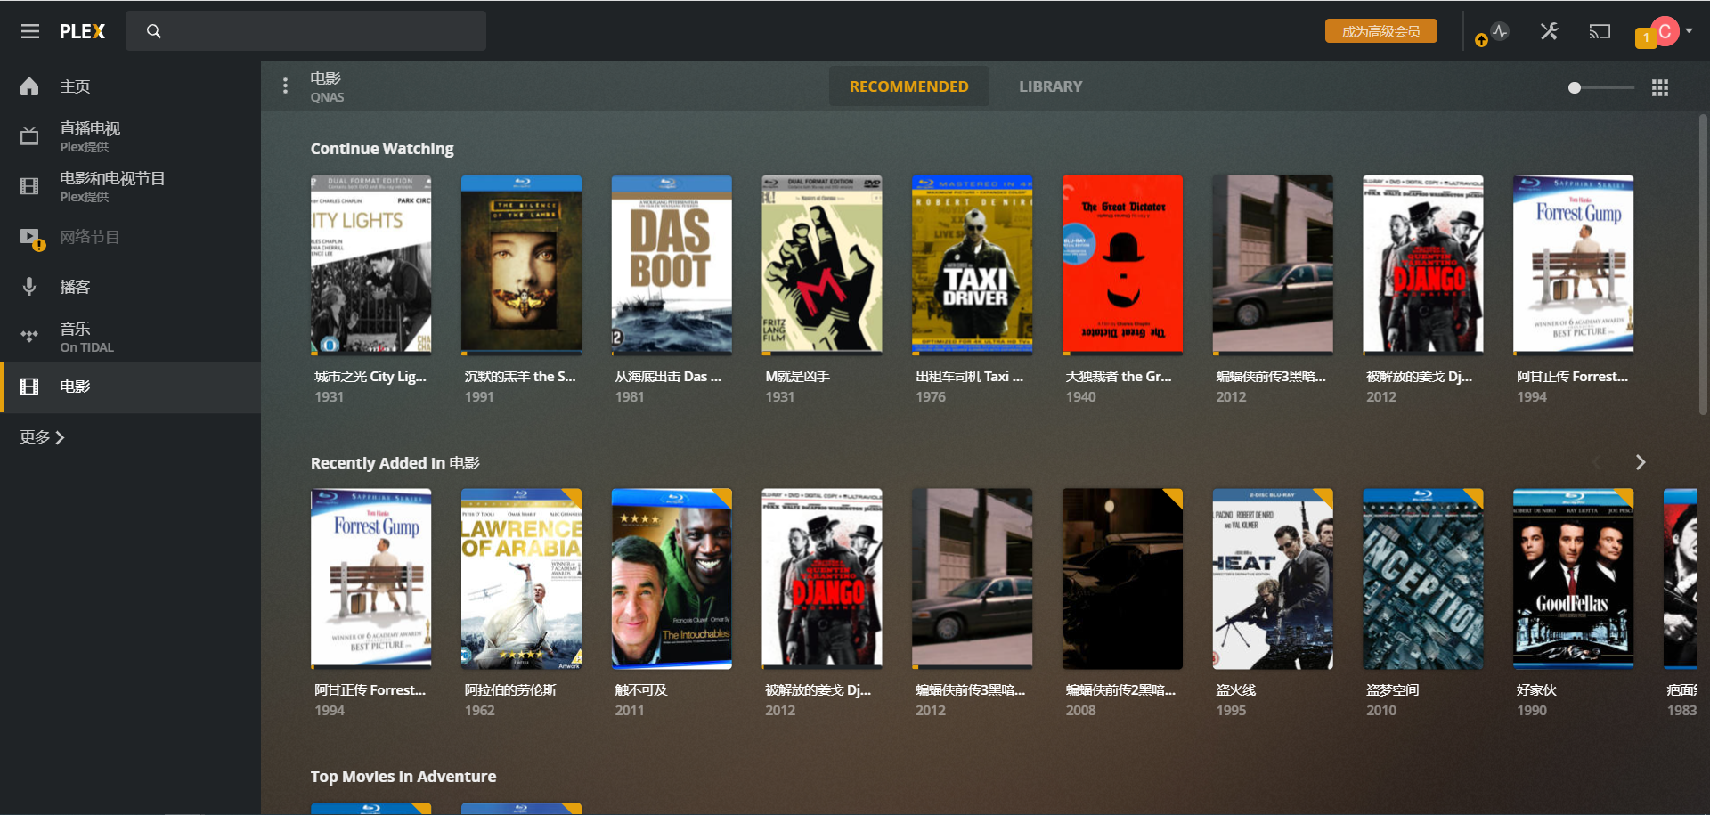Screen dimensions: 1710x815
Task: Open the 电影 library three-dot menu
Action: tap(285, 86)
